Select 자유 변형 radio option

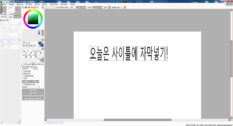pyautogui.click(x=23, y=71)
